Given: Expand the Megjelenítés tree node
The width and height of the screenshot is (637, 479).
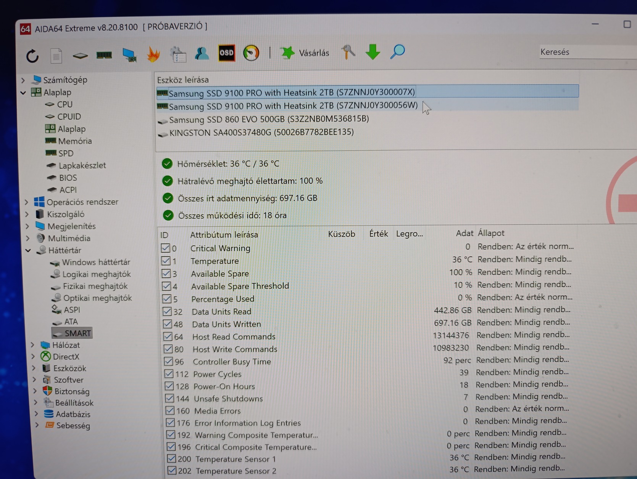Looking at the screenshot, I should coord(27,226).
